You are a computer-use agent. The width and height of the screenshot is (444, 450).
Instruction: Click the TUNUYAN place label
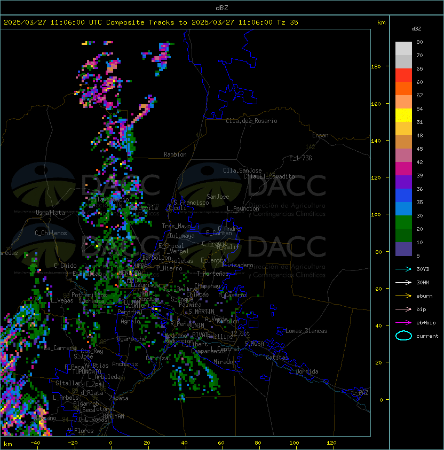pyautogui.click(x=113, y=416)
